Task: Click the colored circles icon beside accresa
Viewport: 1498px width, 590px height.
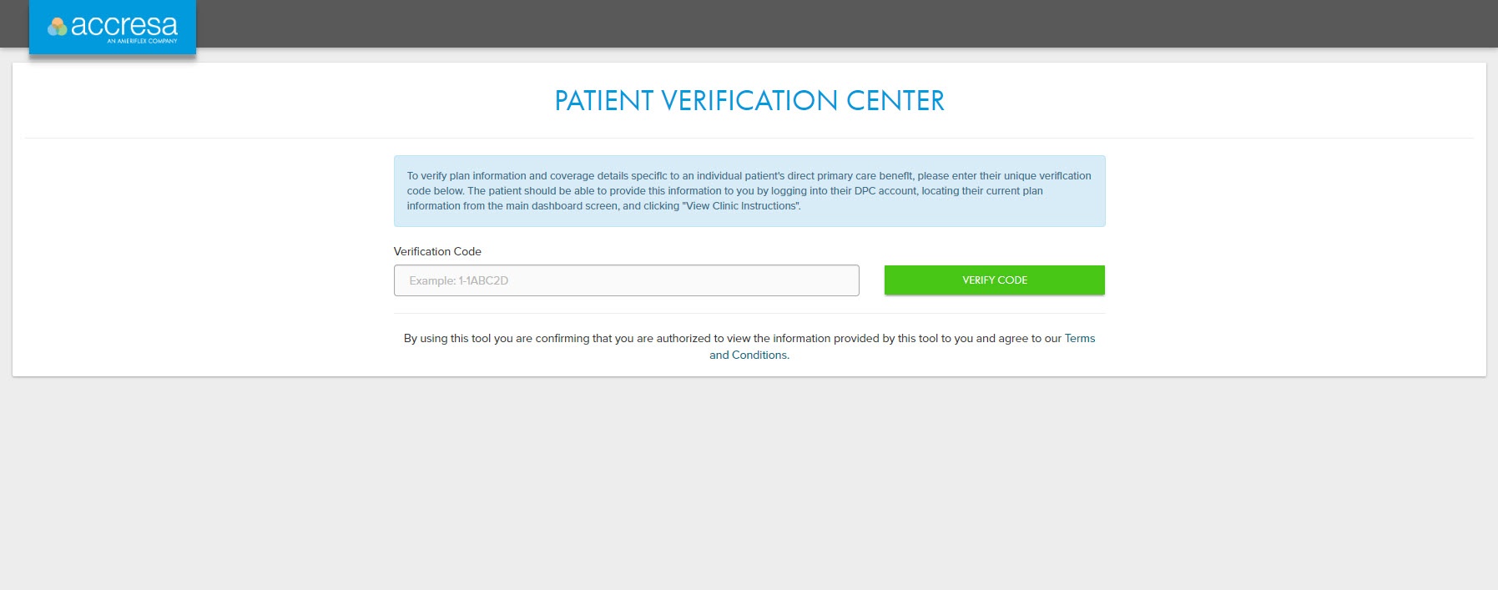Action: point(58,28)
